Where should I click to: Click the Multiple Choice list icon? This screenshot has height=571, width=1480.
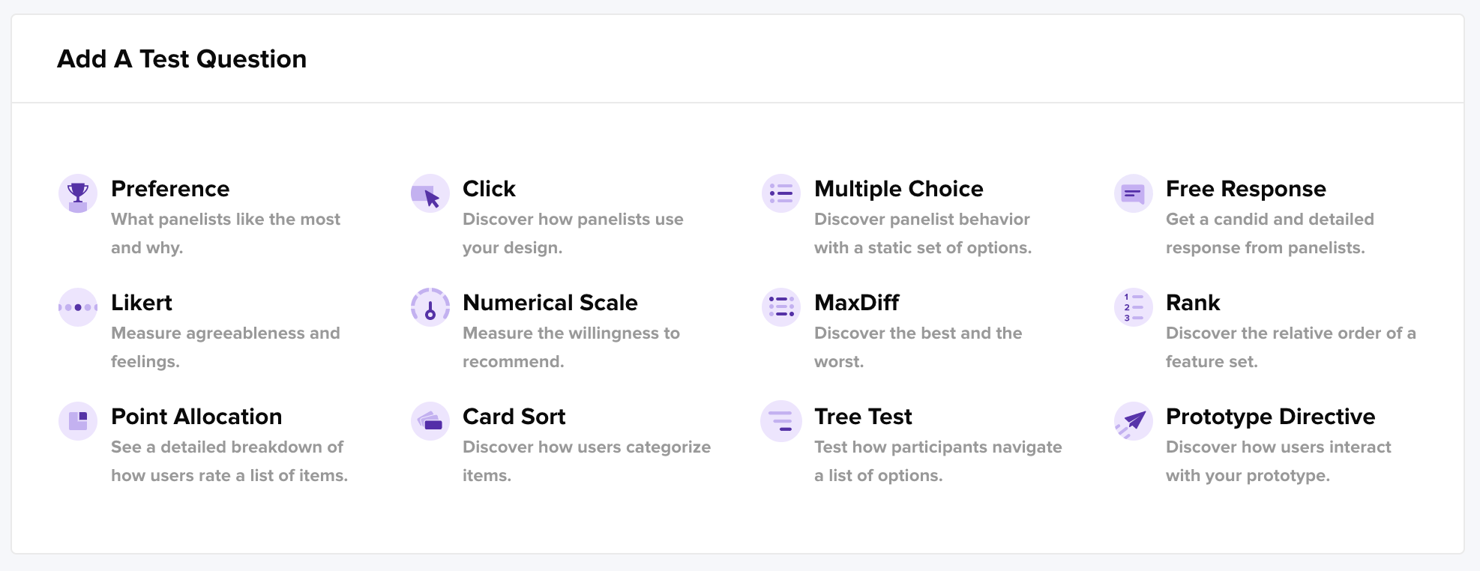[781, 193]
